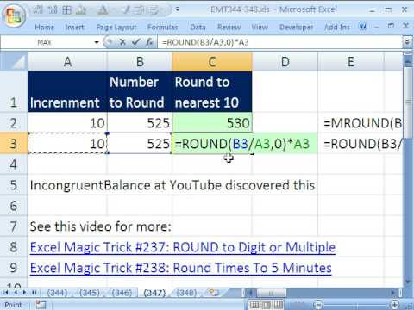Open the Formulas ribbon tab
Image resolution: width=414 pixels, height=310 pixels.
pos(162,28)
